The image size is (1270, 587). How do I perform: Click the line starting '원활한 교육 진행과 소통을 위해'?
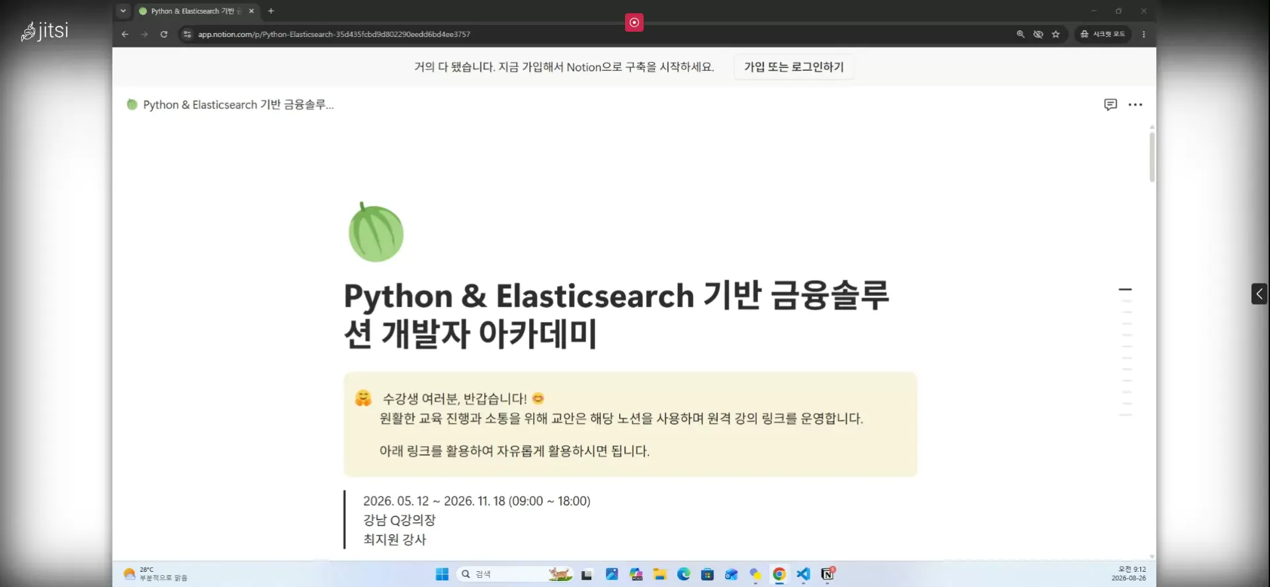tap(621, 418)
